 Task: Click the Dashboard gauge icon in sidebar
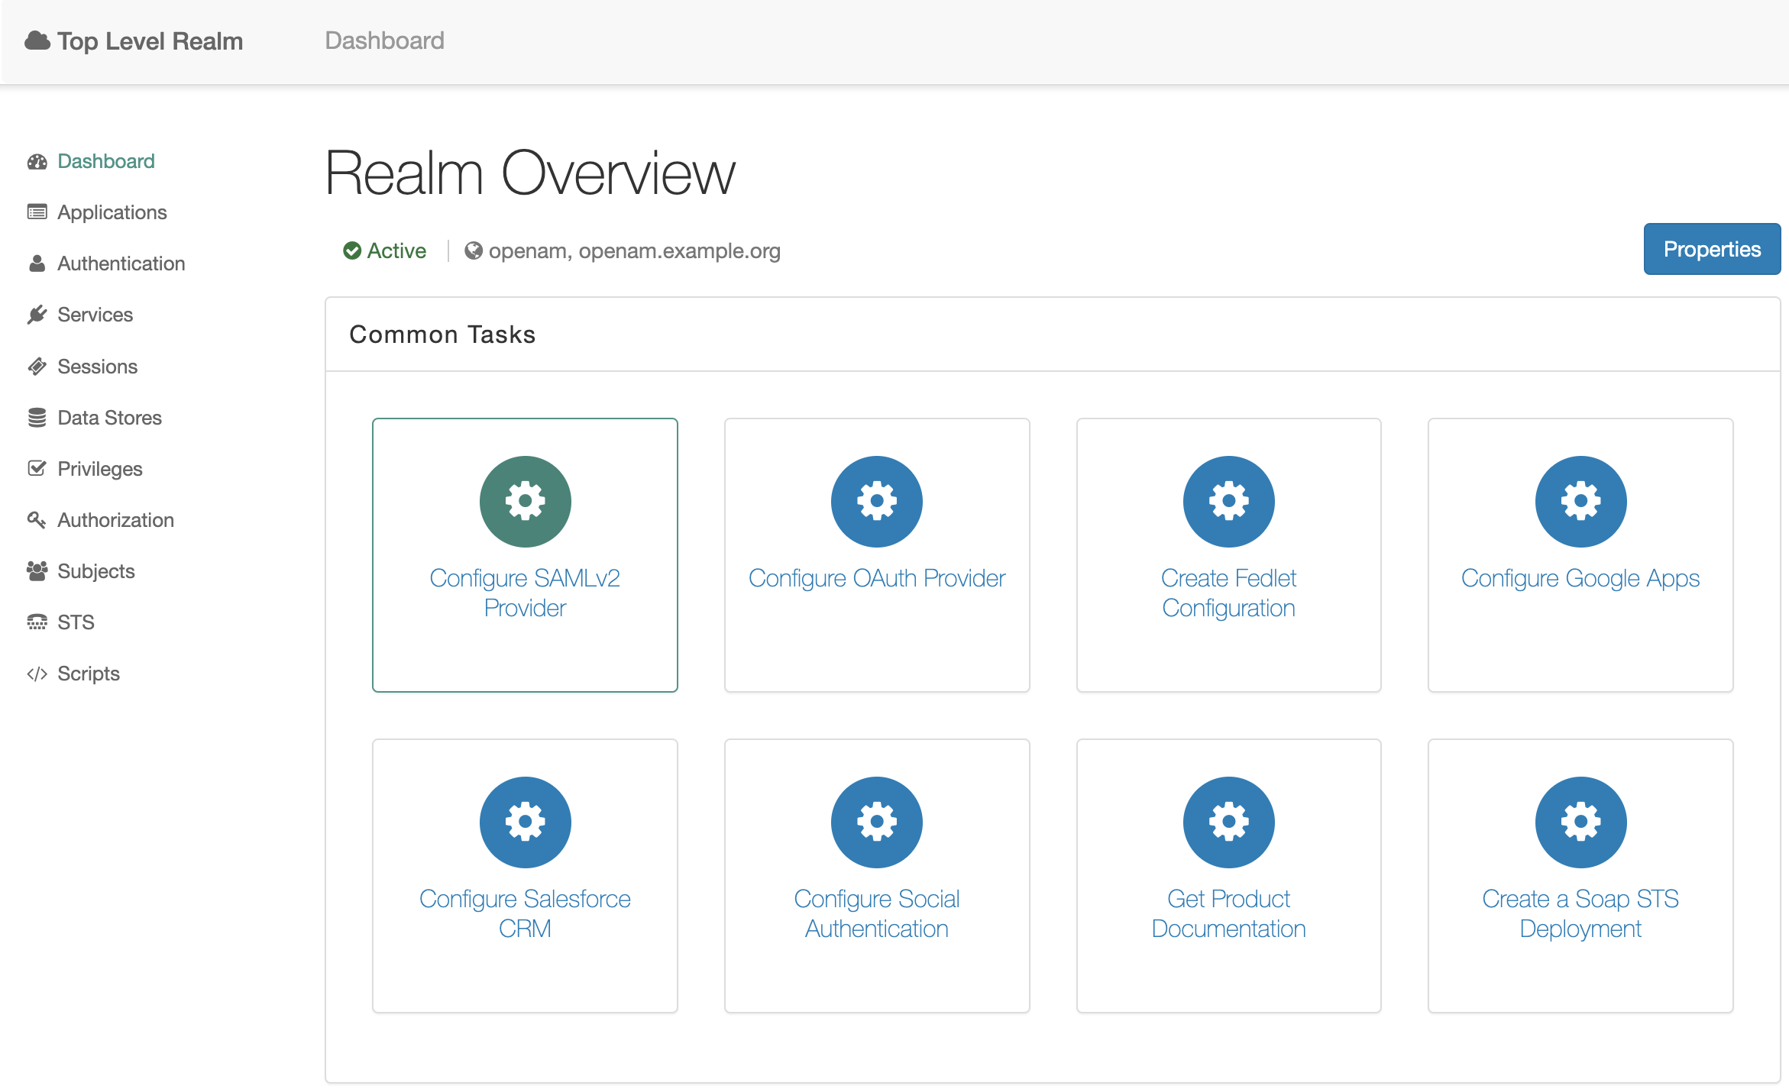coord(37,162)
